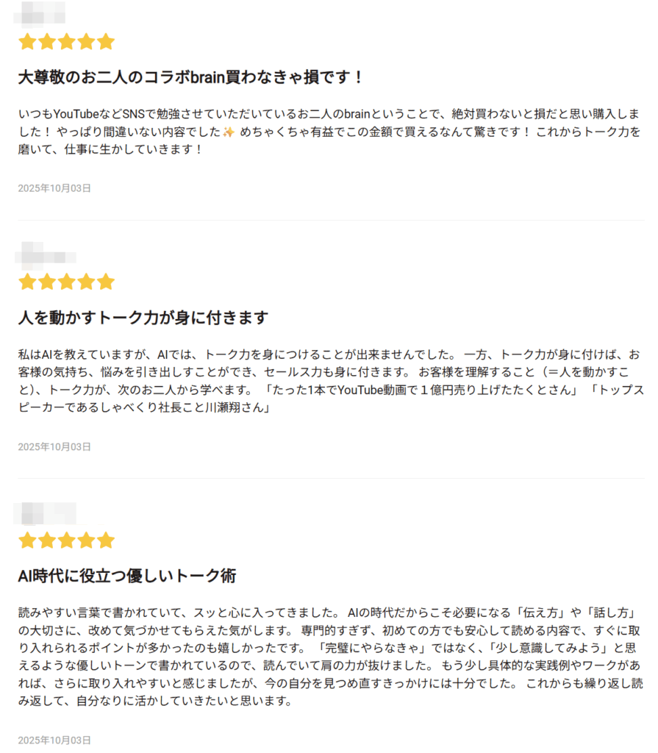Viewport: 658px width, 753px height.
Task: Click the 2025年10月03日 date under the first review
Action: 54,188
